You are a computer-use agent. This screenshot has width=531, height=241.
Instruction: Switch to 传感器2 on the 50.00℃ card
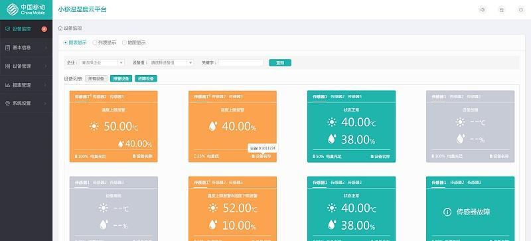click(100, 97)
